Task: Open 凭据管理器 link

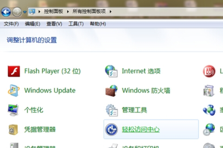Action: coord(40,129)
